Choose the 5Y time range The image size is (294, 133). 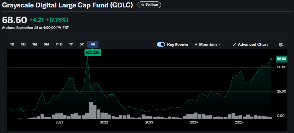point(82,44)
